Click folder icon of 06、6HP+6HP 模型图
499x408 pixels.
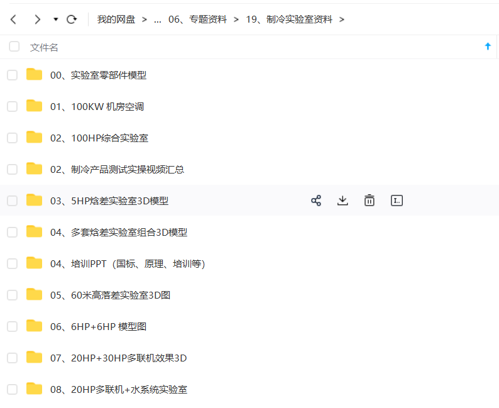[x=34, y=326]
